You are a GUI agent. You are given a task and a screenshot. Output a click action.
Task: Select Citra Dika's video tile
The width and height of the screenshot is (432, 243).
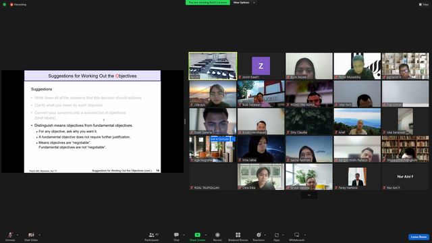261,177
